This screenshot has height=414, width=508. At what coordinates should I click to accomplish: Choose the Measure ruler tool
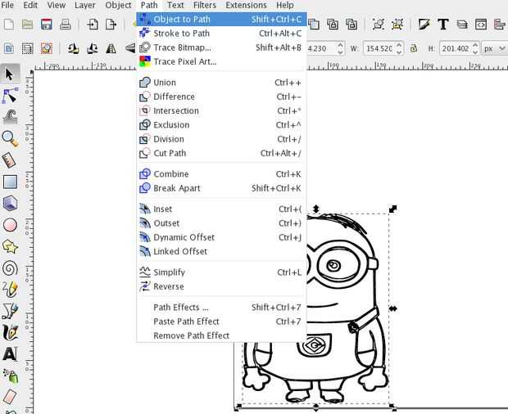click(x=10, y=160)
